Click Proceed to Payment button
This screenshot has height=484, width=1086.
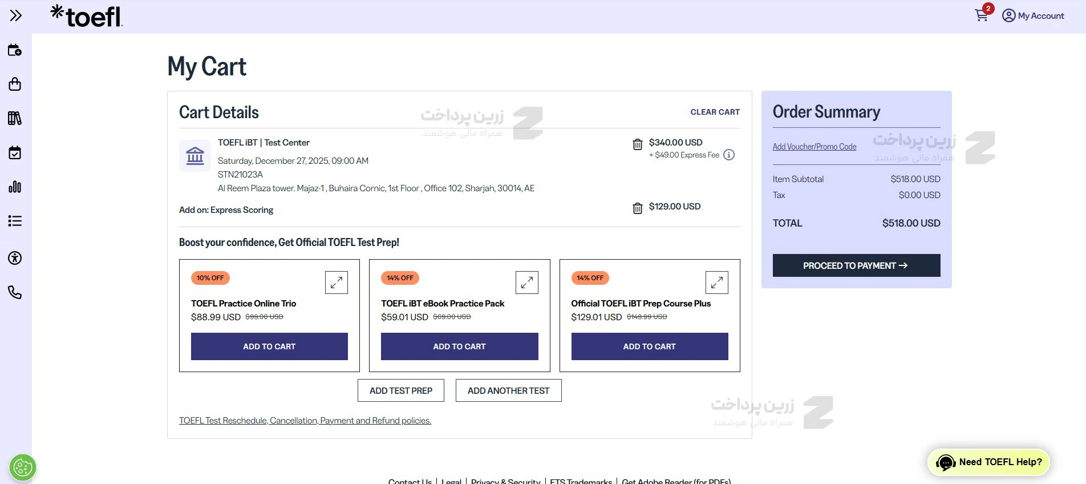tap(856, 265)
